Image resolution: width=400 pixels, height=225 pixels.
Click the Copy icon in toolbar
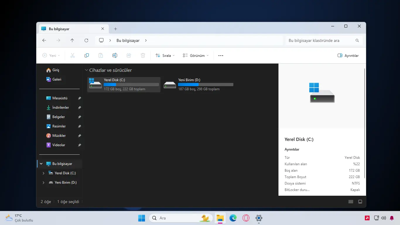click(87, 55)
